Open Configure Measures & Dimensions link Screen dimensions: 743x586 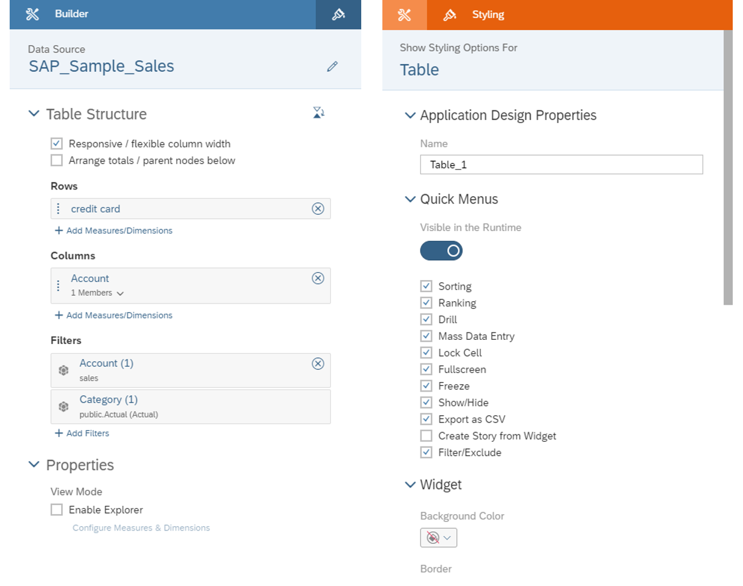click(x=141, y=528)
